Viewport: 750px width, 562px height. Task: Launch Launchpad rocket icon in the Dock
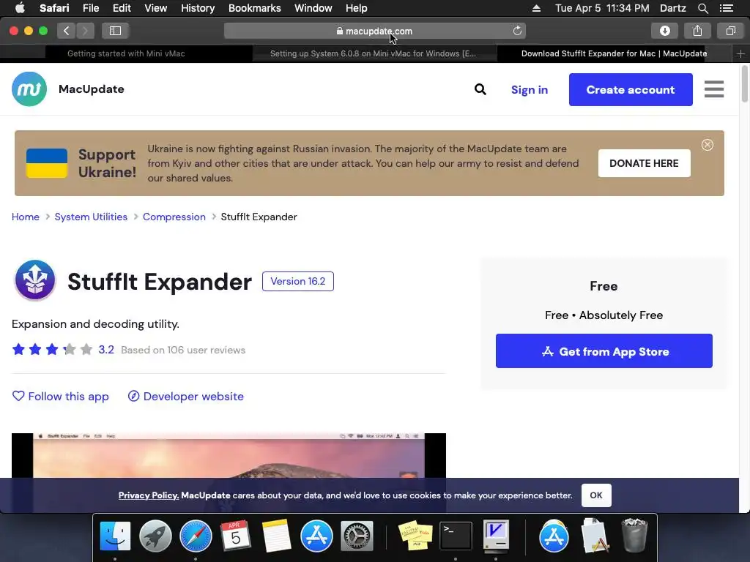coord(155,536)
